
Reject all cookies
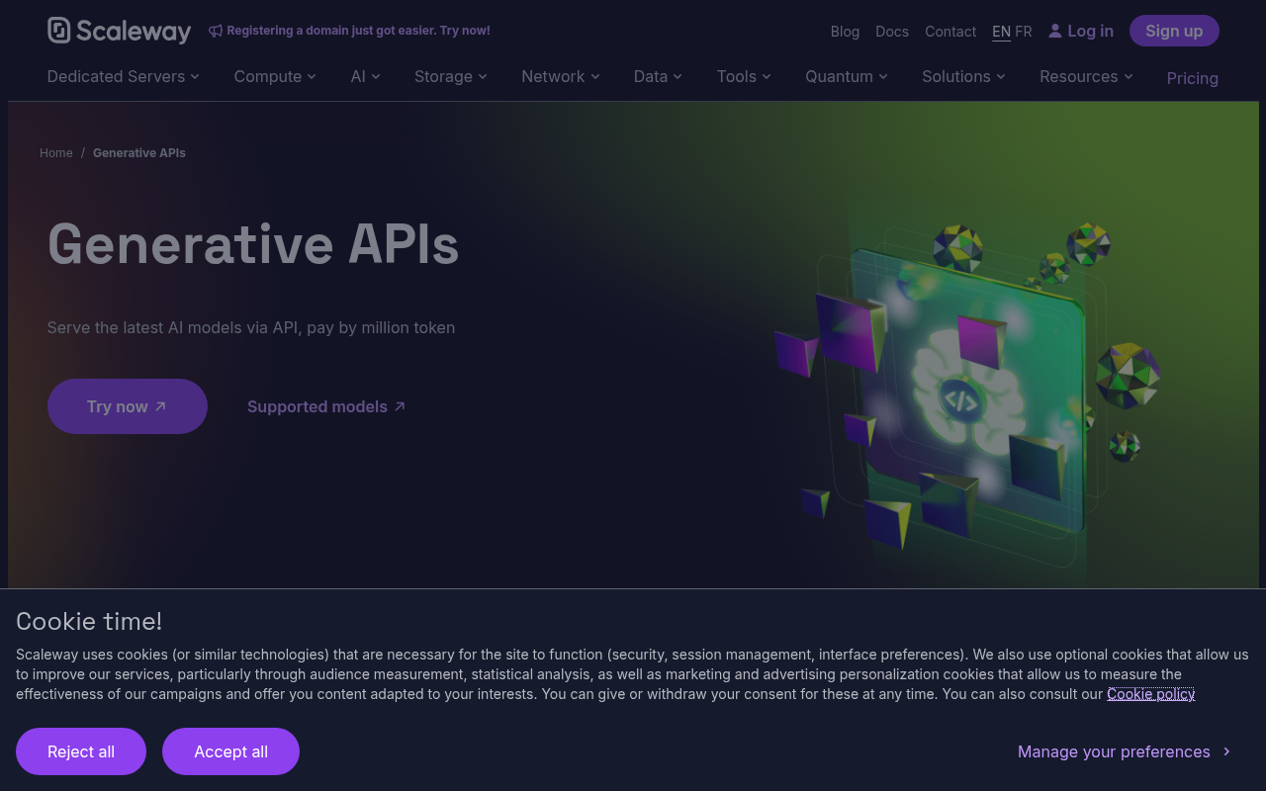pos(81,751)
